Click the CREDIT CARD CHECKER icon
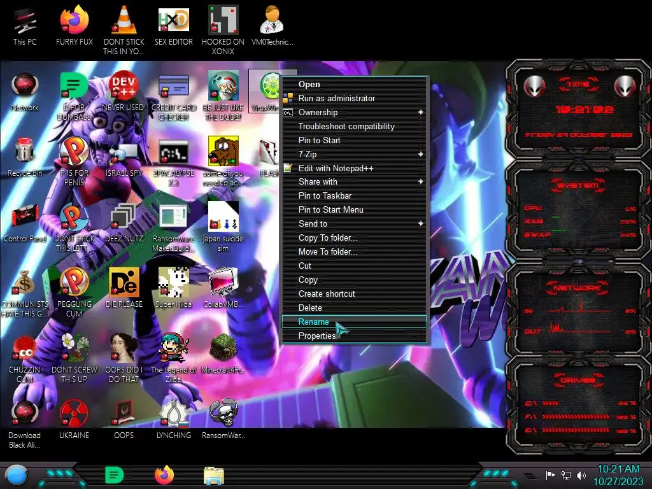This screenshot has height=489, width=652. point(173,97)
